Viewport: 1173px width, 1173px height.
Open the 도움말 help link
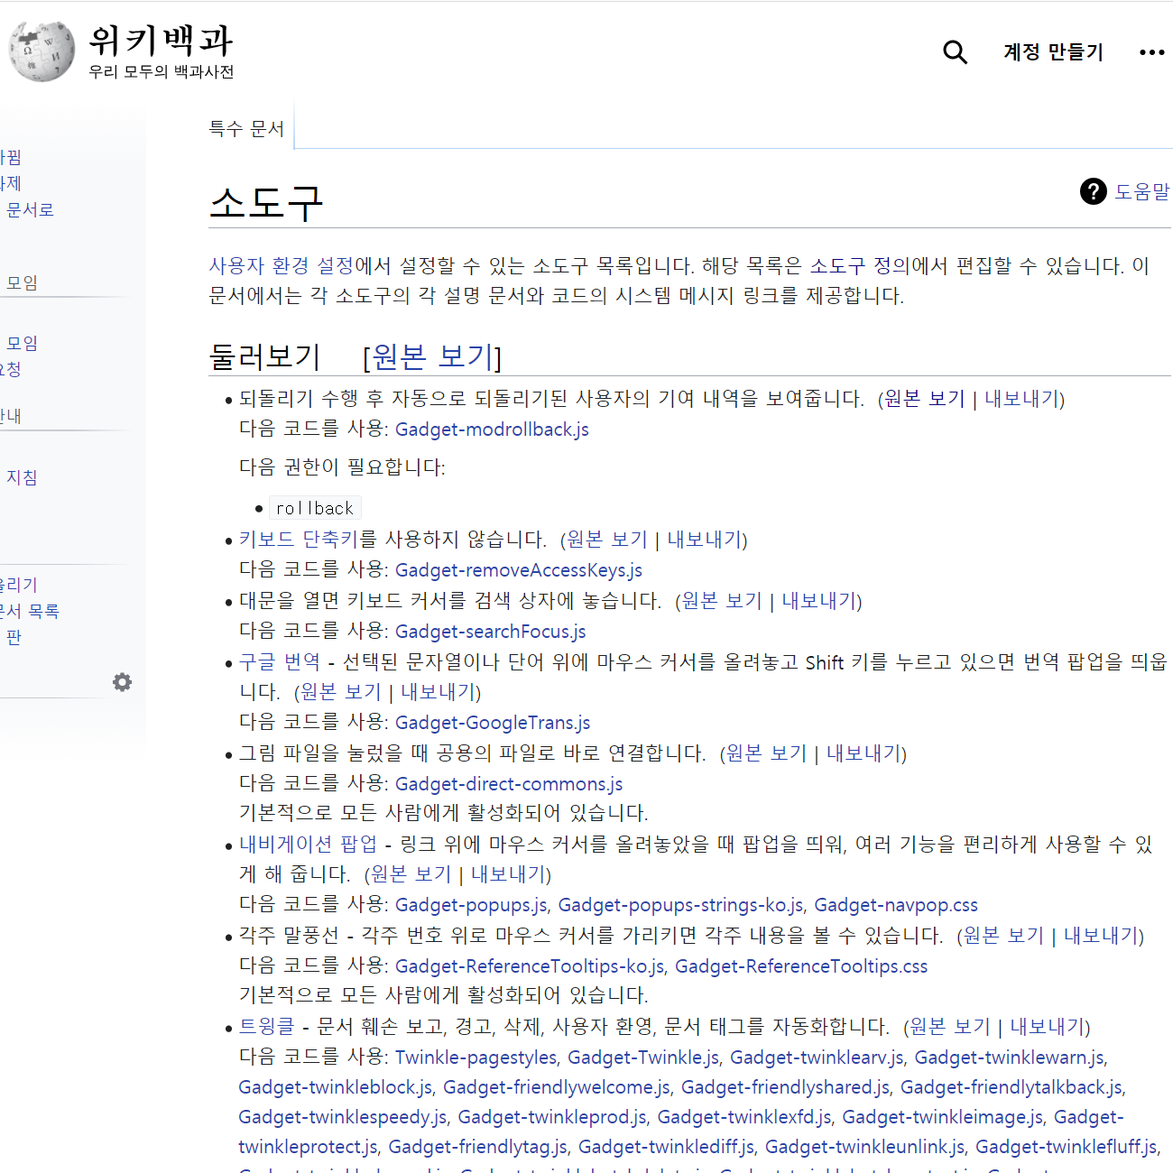[x=1142, y=191]
